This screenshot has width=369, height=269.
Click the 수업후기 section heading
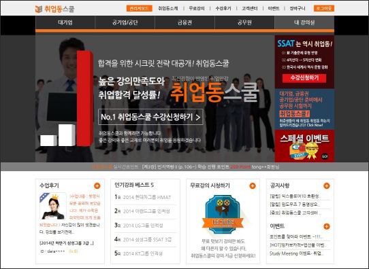pyautogui.click(x=49, y=185)
